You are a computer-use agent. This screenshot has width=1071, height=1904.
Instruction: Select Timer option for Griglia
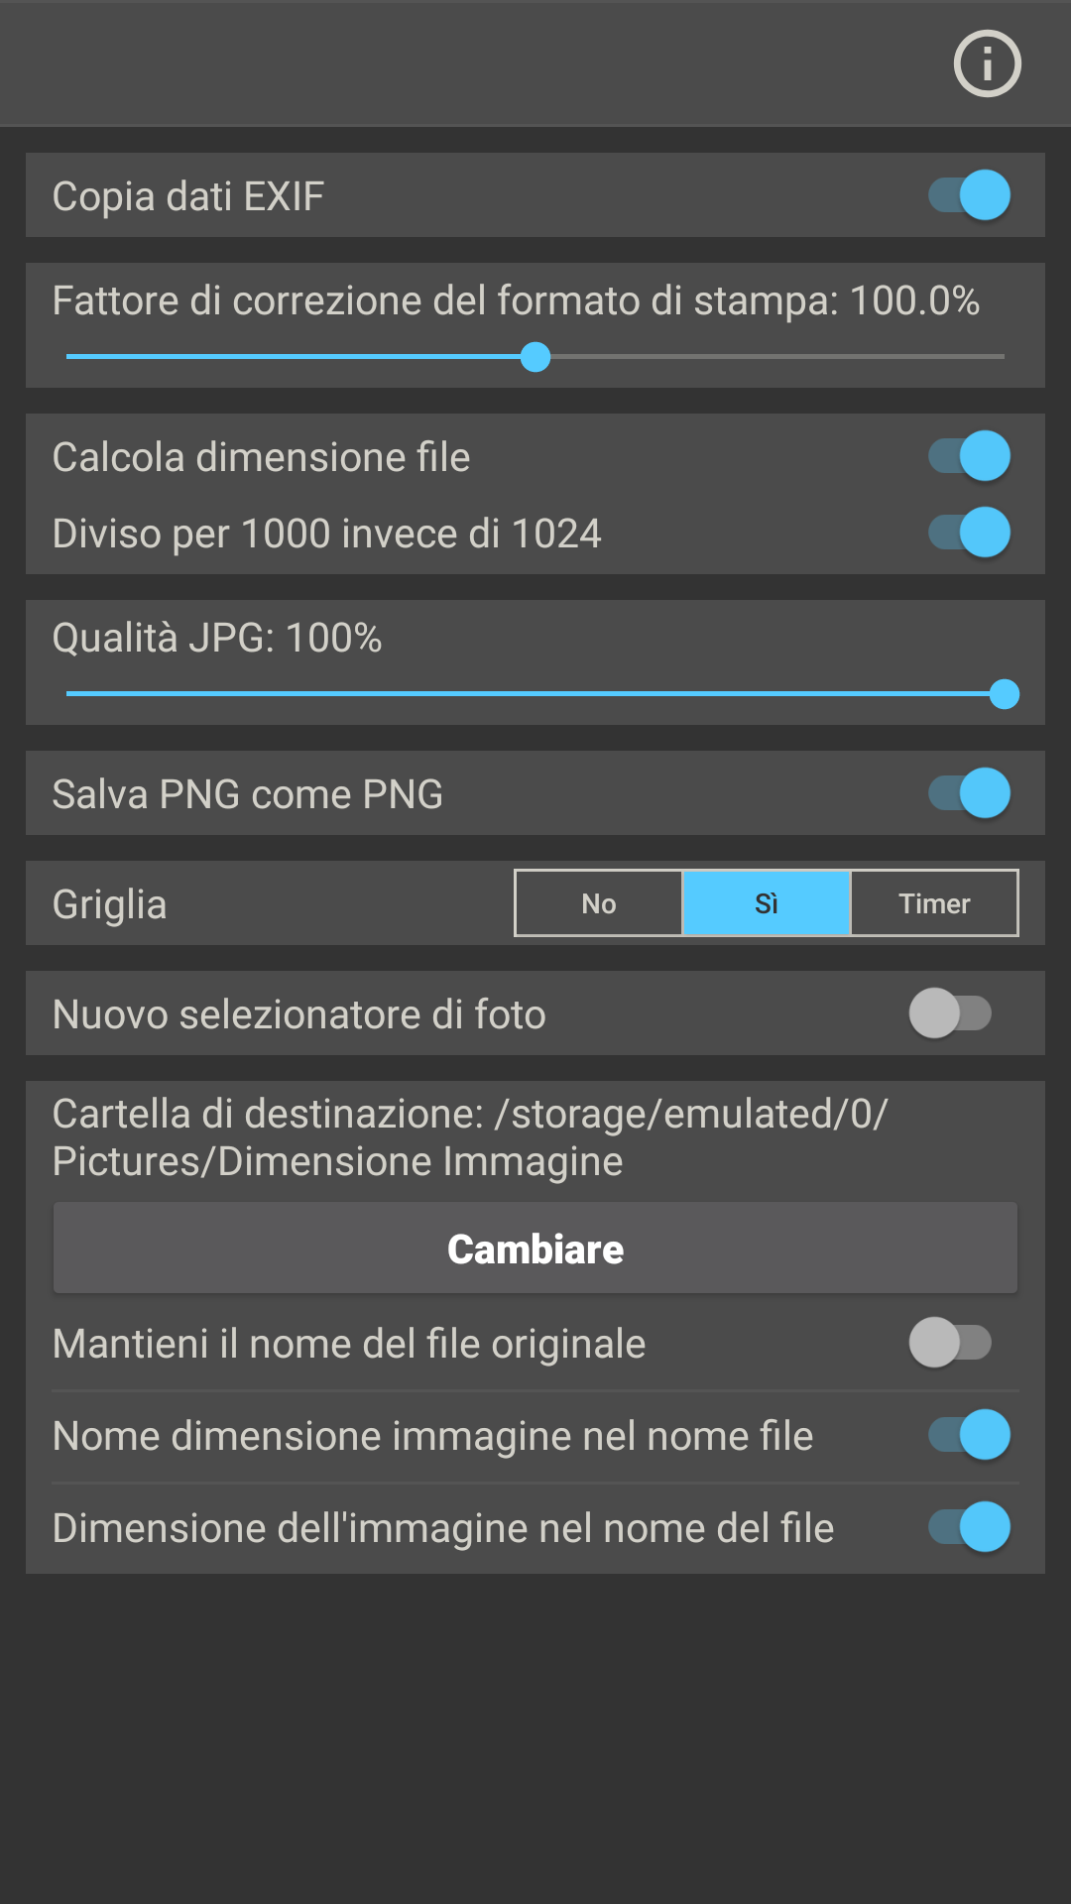[x=934, y=903]
